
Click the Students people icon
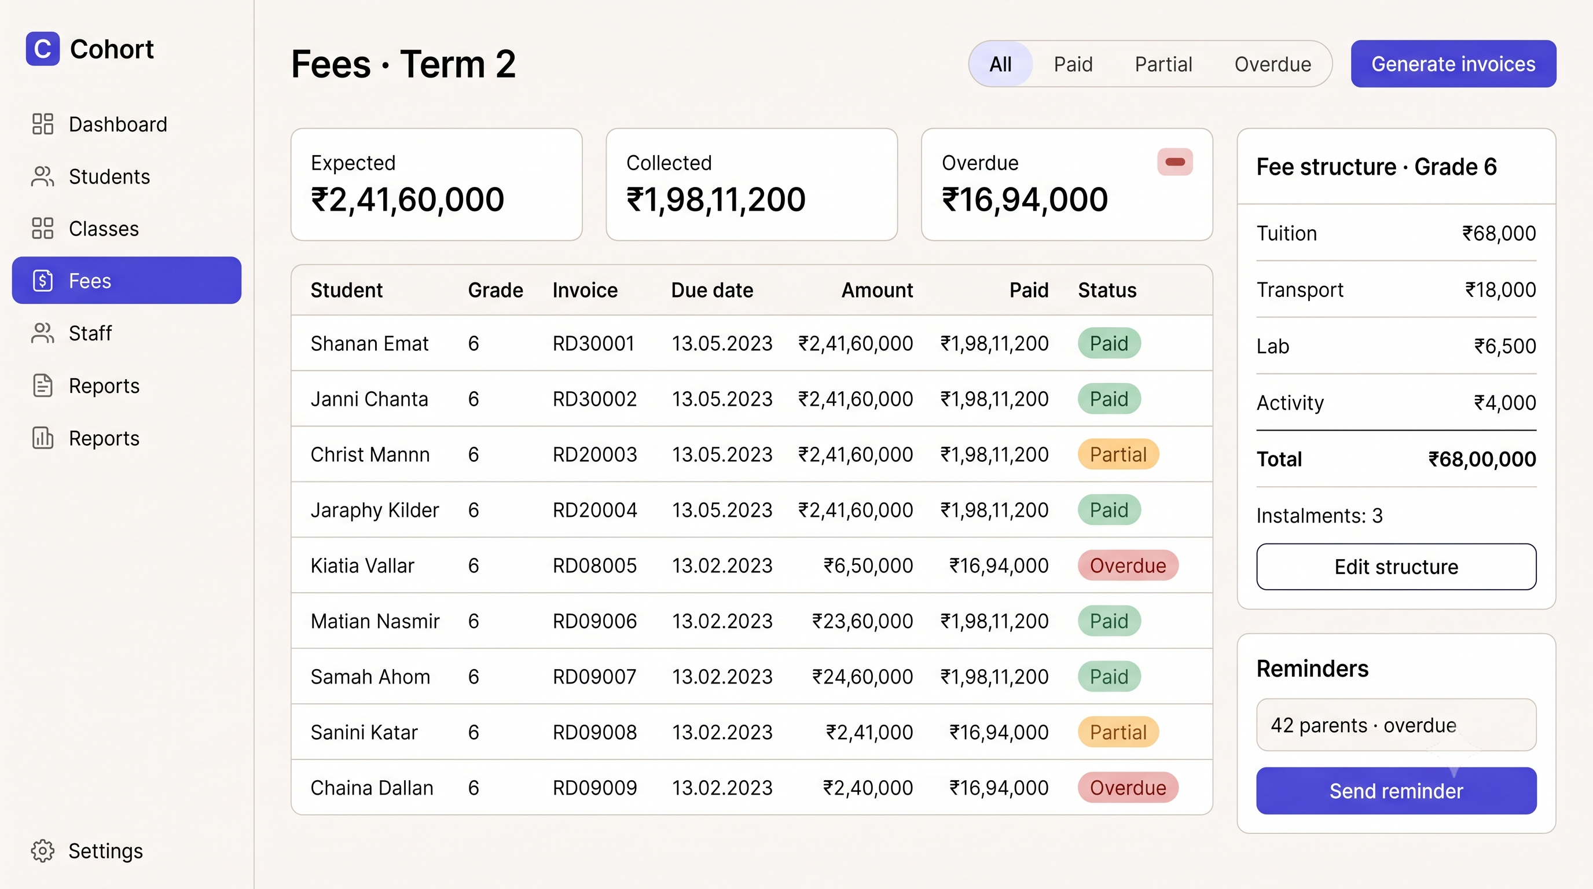(x=43, y=176)
